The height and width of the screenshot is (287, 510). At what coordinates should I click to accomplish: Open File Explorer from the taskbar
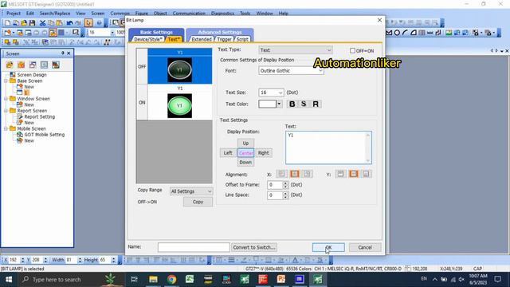pyautogui.click(x=153, y=279)
